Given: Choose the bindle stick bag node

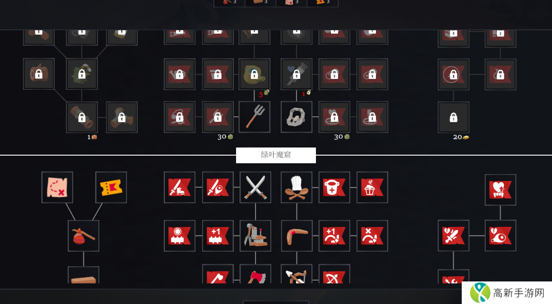Looking at the screenshot, I should click(83, 236).
